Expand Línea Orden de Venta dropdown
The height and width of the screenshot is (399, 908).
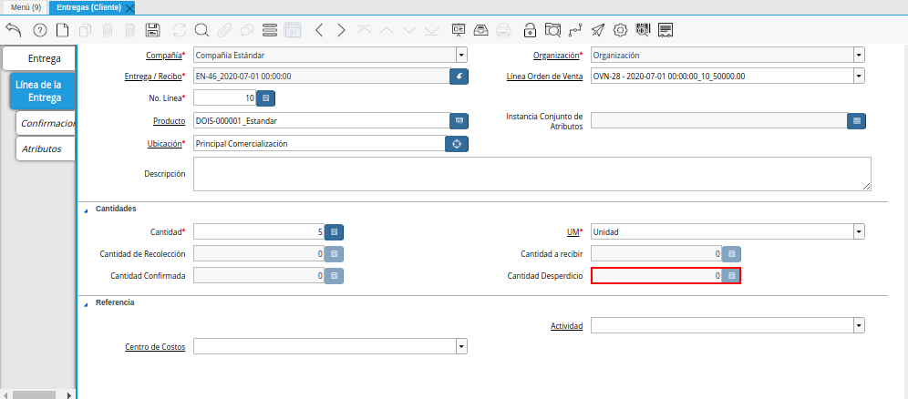(859, 76)
